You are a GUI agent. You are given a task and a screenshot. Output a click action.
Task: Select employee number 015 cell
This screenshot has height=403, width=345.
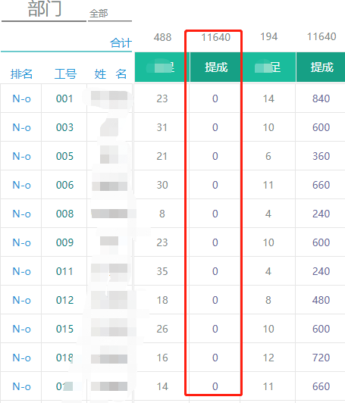(x=64, y=329)
